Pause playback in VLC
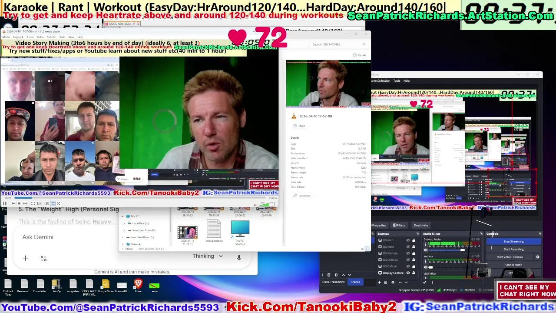This screenshot has width=556, height=313. pos(5,203)
